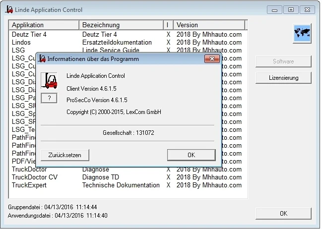Click the Linde Application Control label in dialog
322x229 pixels.
[x=95, y=76]
